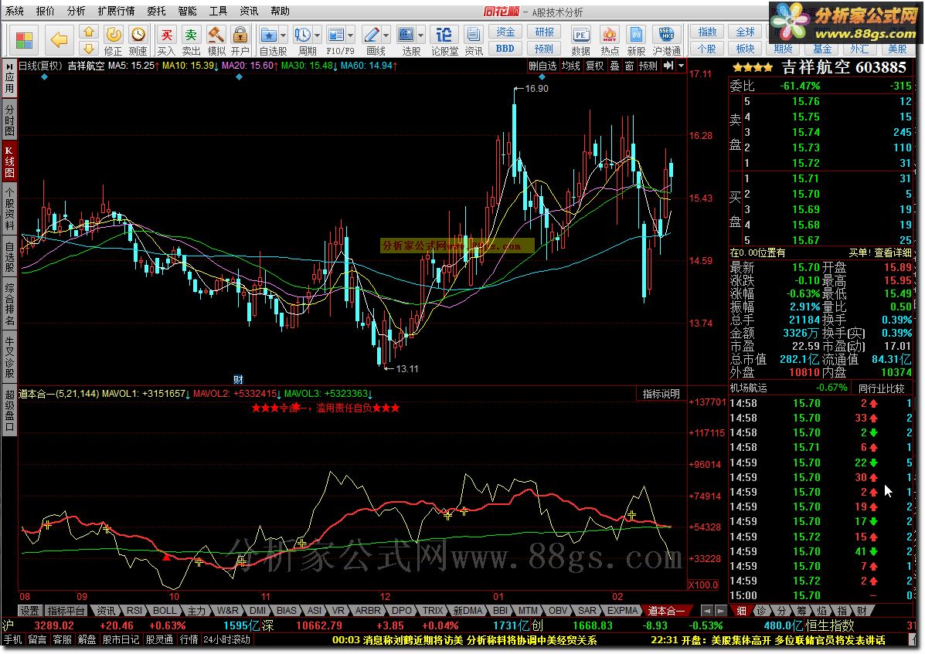Open the PE 数据 data icon
Image resolution: width=925 pixels, height=654 pixels.
tap(581, 40)
